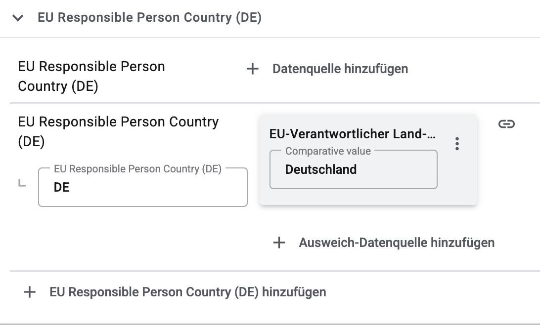Image resolution: width=540 pixels, height=325 pixels.
Task: Click the empty bottom padding of the gray card
Action: (368, 197)
